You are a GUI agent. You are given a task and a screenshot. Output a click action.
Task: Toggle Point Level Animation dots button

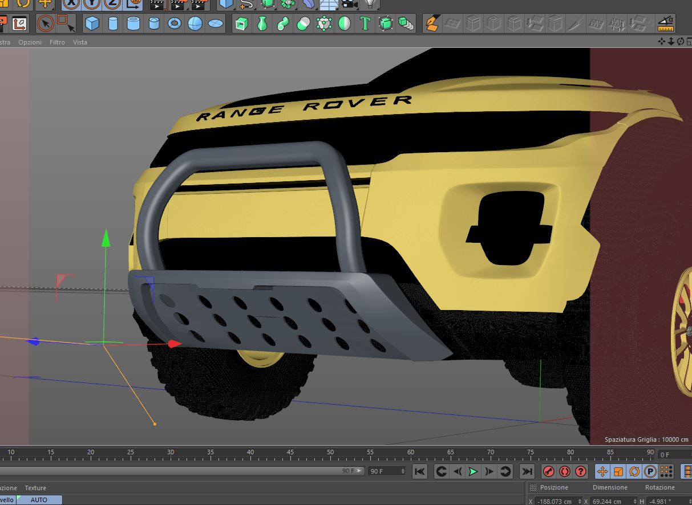coord(666,471)
